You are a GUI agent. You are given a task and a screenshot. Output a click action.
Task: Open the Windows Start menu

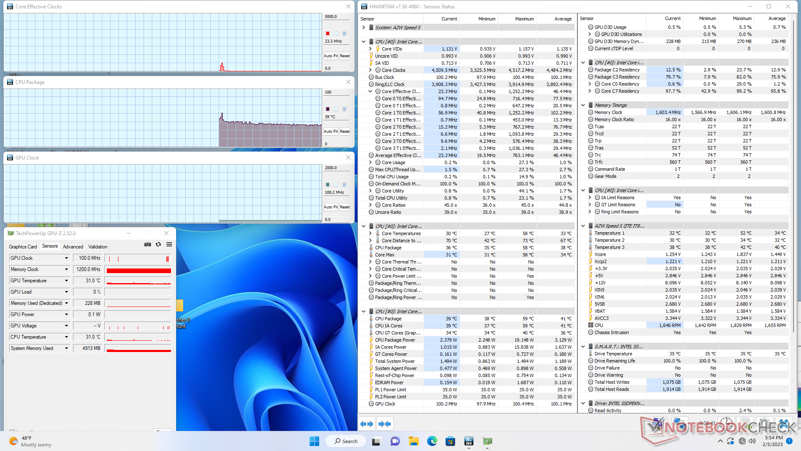click(x=314, y=441)
